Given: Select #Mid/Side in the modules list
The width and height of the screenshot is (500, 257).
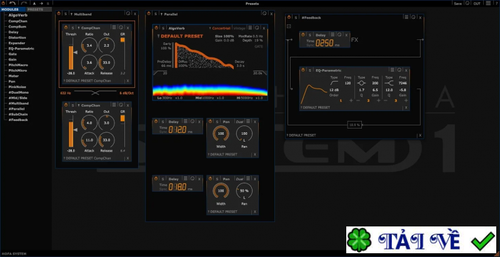Looking at the screenshot, I should 18,98.
